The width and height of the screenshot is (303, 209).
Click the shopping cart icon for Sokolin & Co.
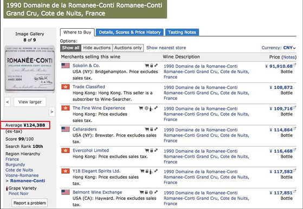point(147,66)
